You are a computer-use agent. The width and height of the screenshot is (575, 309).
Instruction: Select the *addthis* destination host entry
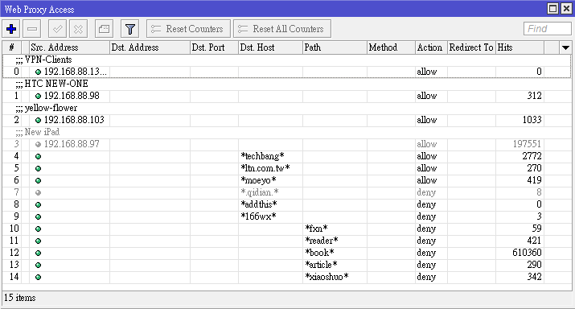click(258, 204)
